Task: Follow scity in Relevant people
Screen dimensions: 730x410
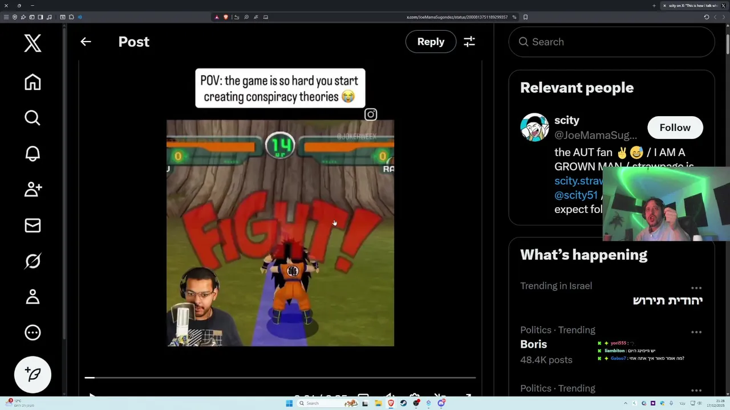Action: click(675, 128)
